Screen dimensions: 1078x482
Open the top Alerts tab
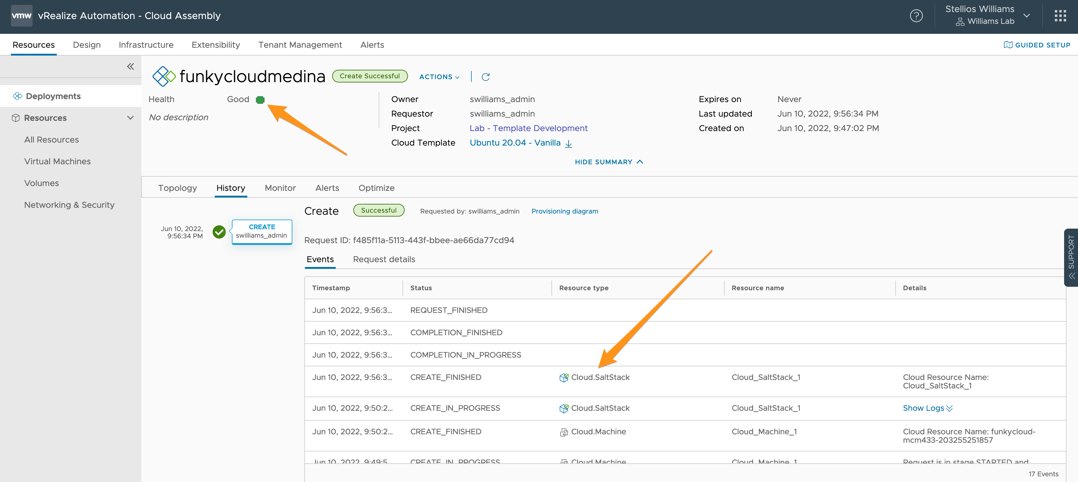(372, 45)
